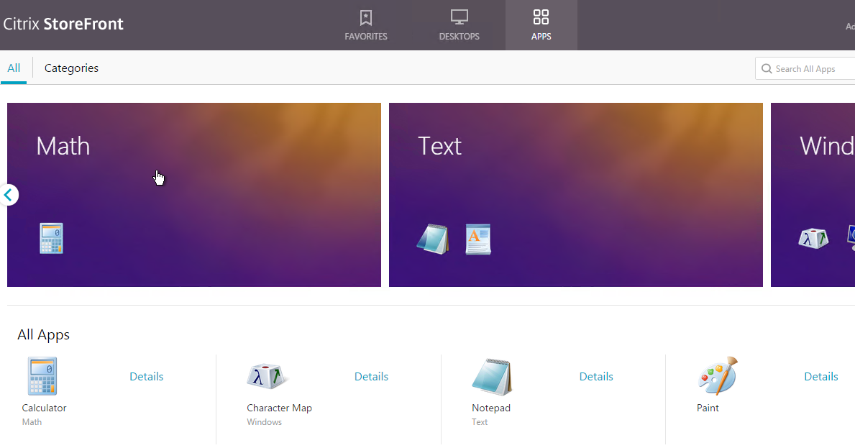Click the Paint app name
Image resolution: width=855 pixels, height=448 pixels.
pyautogui.click(x=708, y=408)
